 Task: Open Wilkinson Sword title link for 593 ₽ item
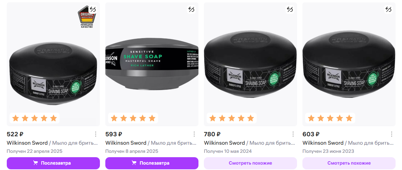[x=126, y=143]
